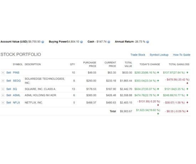Open the Symbol Lookup link

[159, 55]
